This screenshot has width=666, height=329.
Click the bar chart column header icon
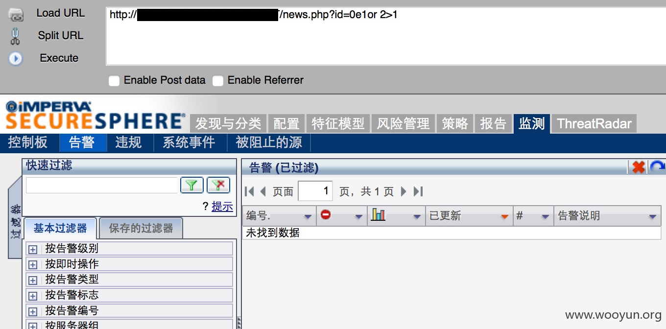pyautogui.click(x=378, y=214)
